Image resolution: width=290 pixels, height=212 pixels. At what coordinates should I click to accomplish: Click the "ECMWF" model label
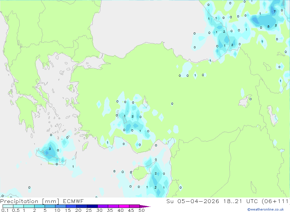73,201
